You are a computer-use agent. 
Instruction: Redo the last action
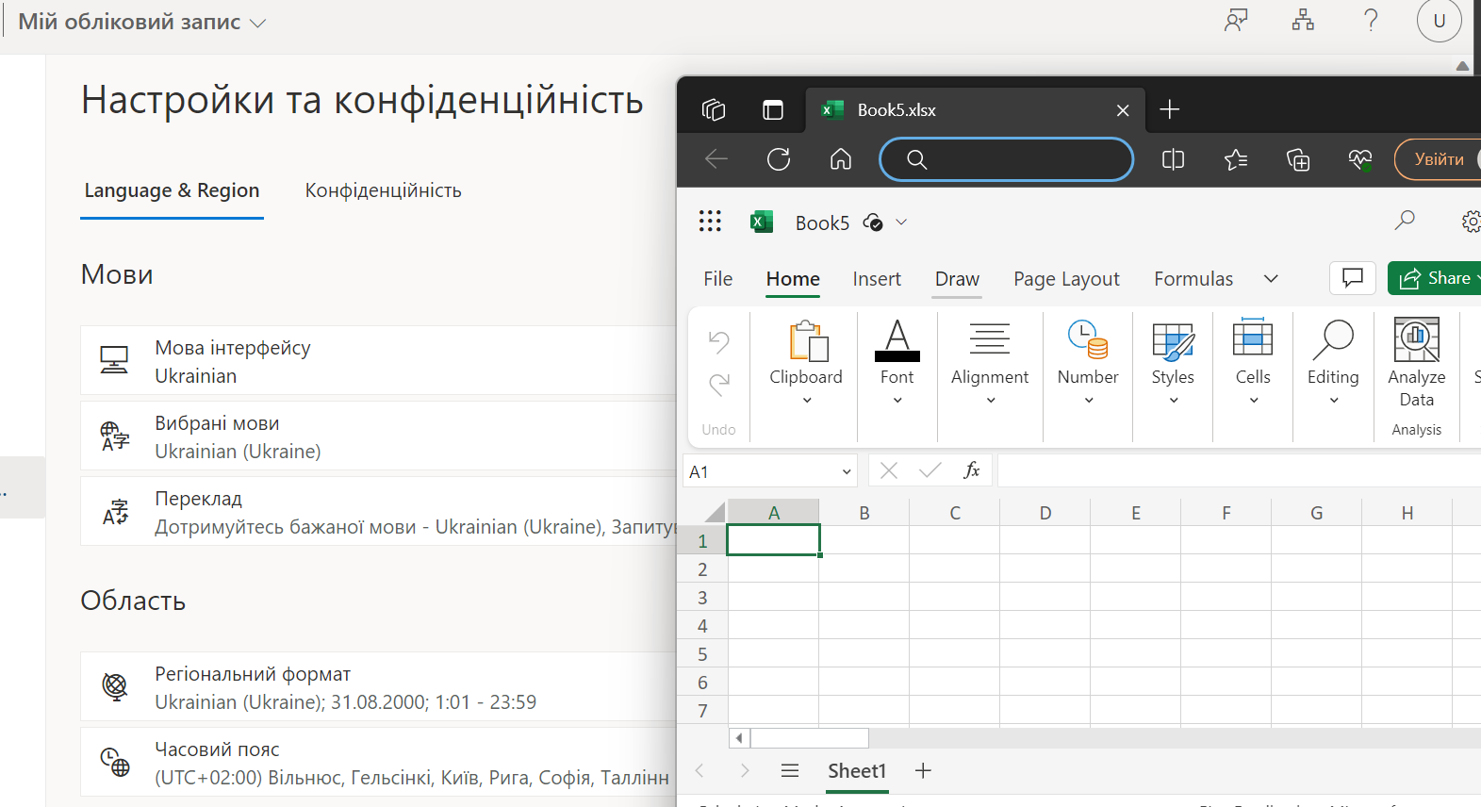click(x=719, y=384)
